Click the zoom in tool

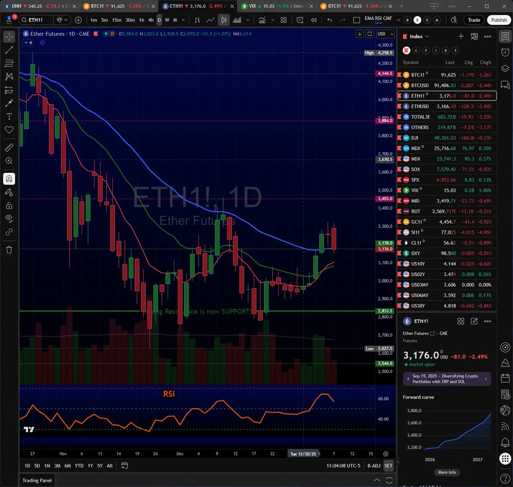pos(9,161)
